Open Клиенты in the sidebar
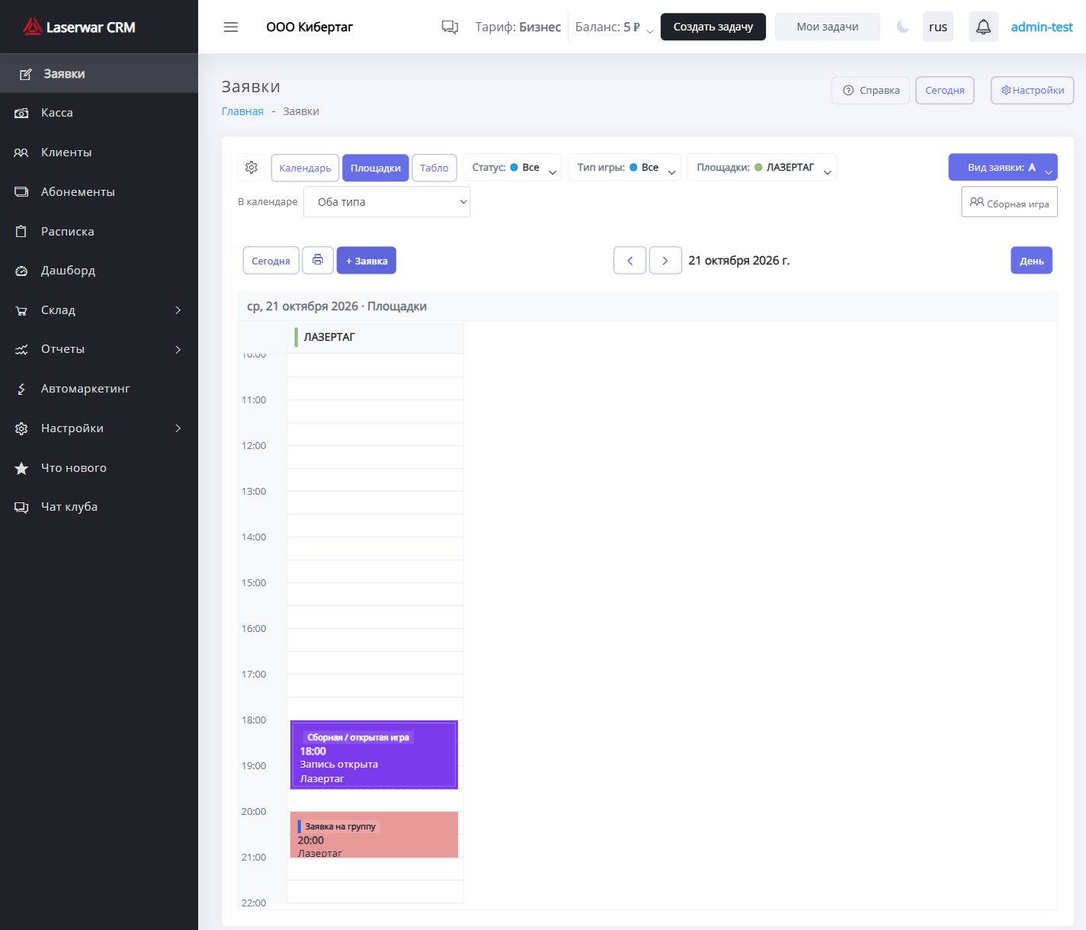1086x930 pixels. click(x=99, y=152)
